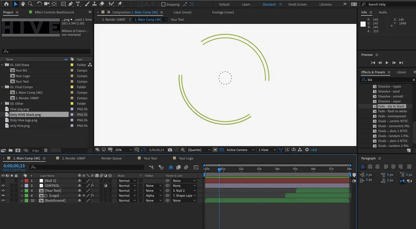This screenshot has width=416, height=229.
Task: Enable Frame Blending for the timeline
Action: click(x=178, y=167)
